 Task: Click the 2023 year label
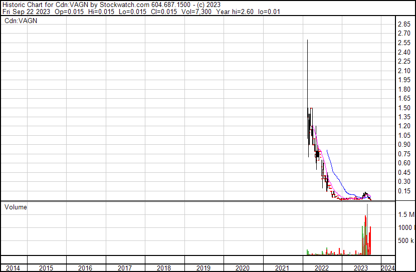[360, 268]
